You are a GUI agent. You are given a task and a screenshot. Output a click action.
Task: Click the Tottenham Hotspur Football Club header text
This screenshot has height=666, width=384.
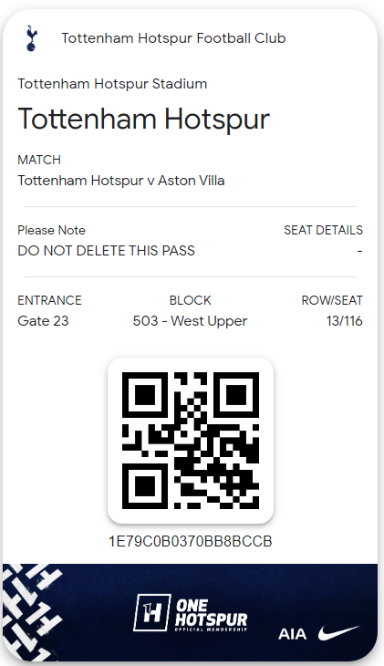coord(173,38)
